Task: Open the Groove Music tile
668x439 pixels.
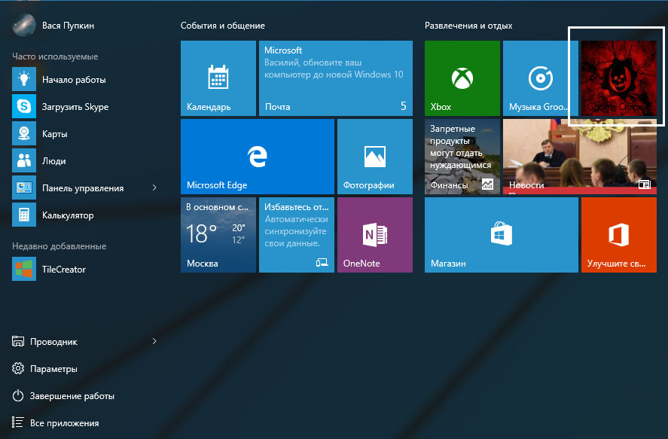Action: click(541, 78)
